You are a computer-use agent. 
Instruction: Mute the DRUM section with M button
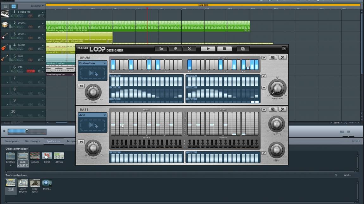[81, 86]
